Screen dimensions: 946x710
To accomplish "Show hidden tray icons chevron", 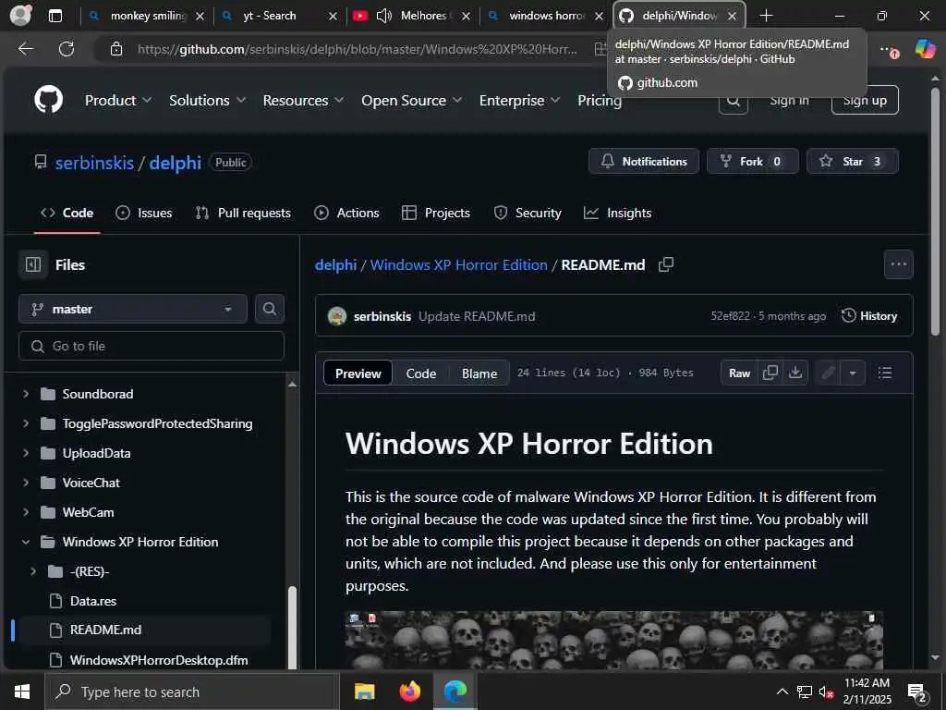I will tap(782, 692).
